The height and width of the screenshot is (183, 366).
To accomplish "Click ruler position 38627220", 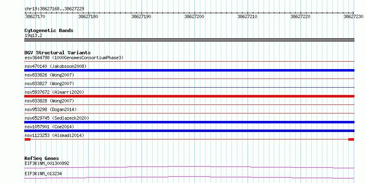I will [x=301, y=16].
